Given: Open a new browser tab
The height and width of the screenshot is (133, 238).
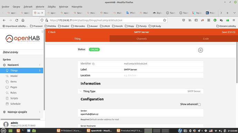Looking at the screenshot, I should click(x=227, y=13).
